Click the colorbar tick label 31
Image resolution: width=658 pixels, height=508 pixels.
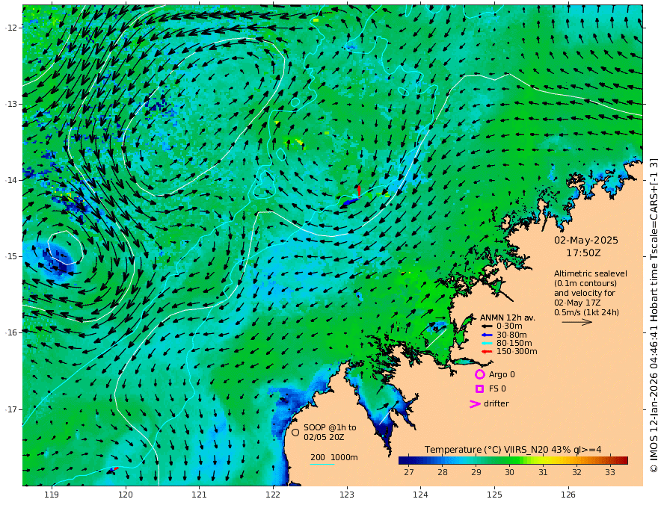click(x=543, y=472)
